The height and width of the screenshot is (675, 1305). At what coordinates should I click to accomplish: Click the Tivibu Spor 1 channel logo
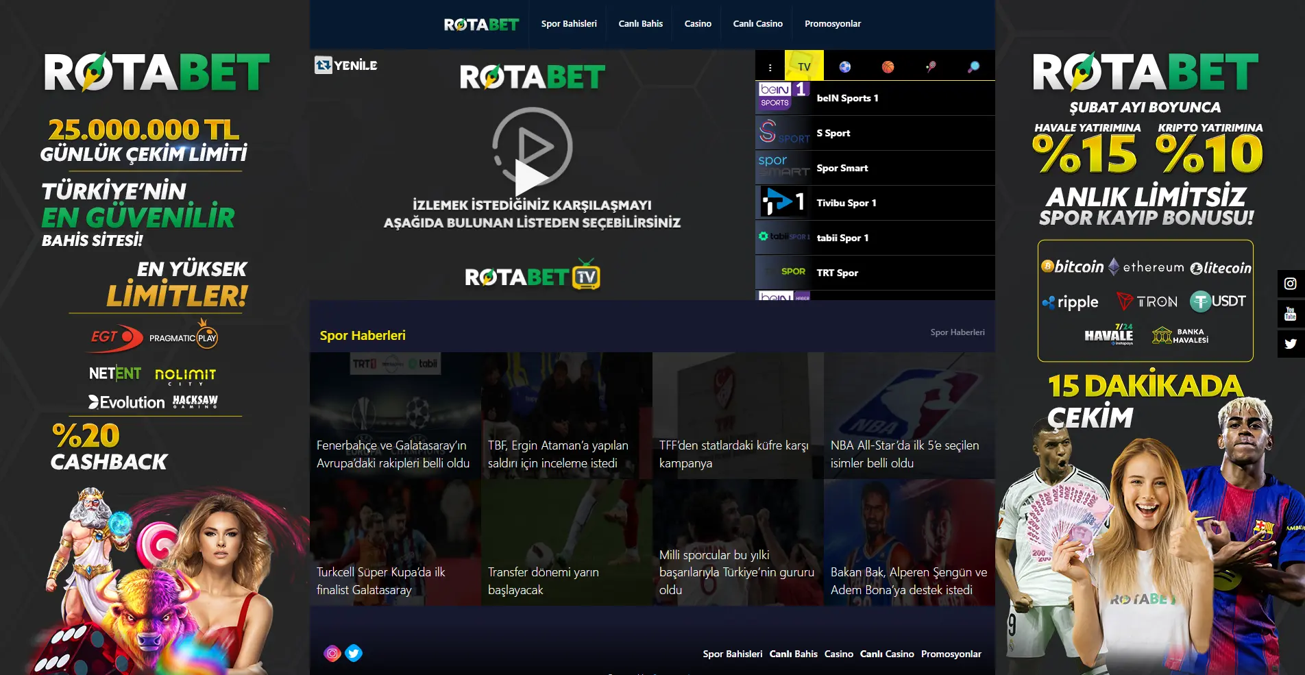point(782,202)
